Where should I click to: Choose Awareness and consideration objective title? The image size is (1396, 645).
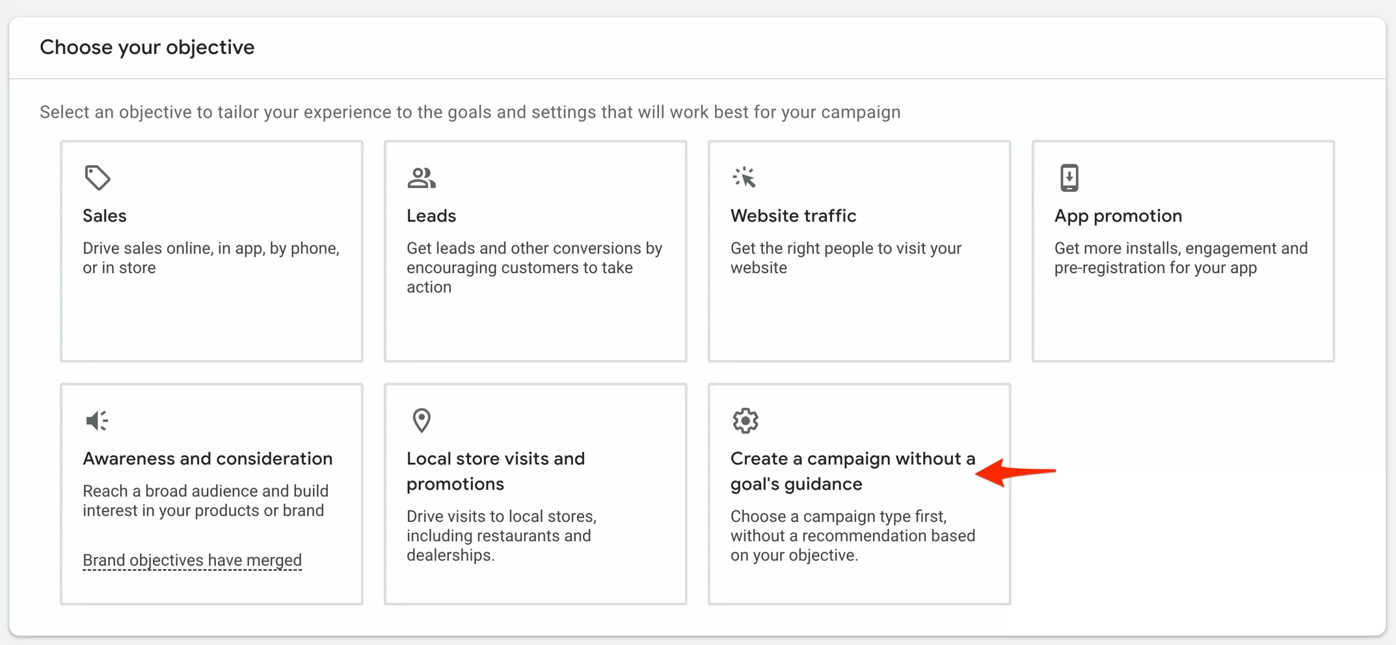pos(208,459)
